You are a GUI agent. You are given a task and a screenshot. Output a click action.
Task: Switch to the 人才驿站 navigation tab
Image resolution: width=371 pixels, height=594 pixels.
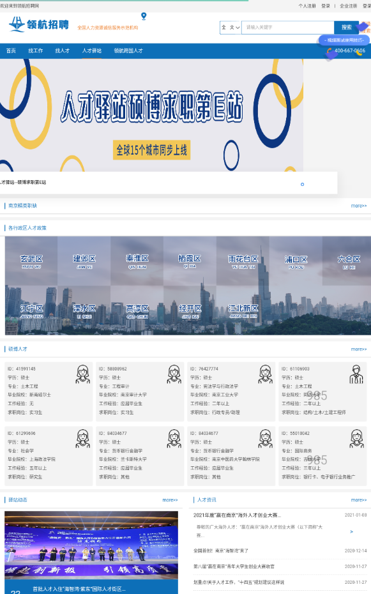(x=92, y=50)
